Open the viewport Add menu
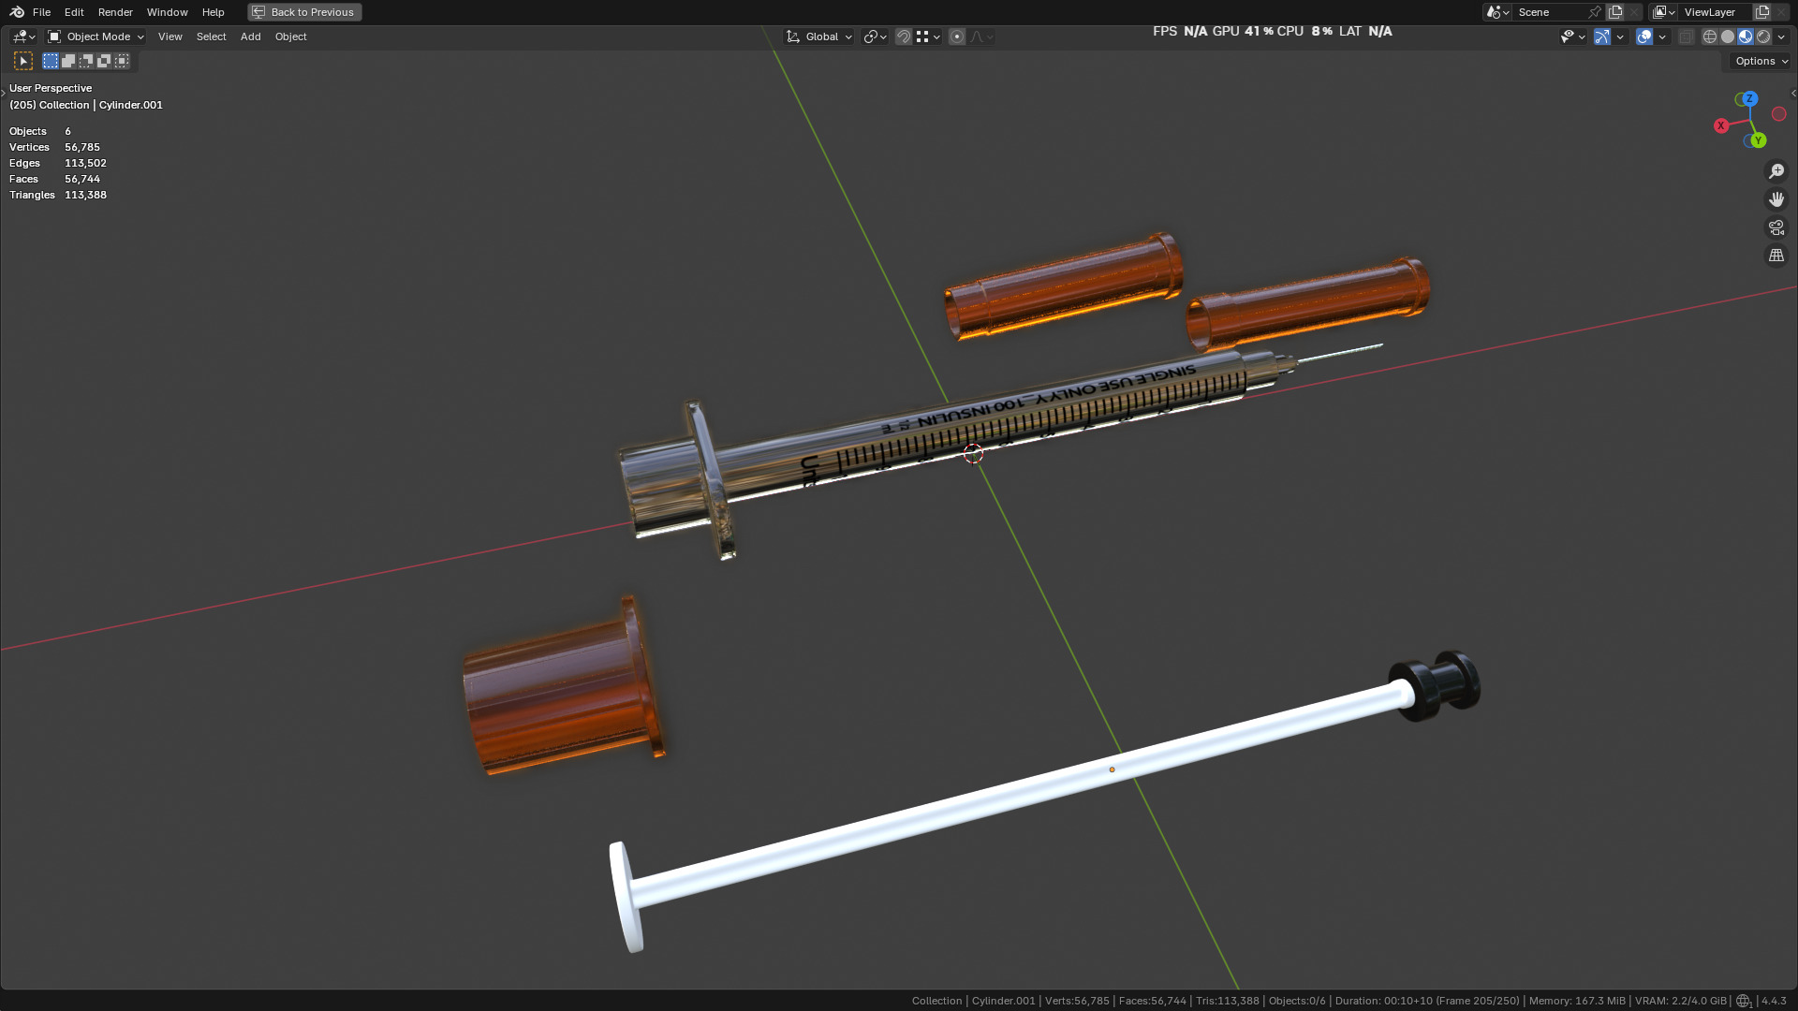Viewport: 1798px width, 1011px height. coord(250,37)
